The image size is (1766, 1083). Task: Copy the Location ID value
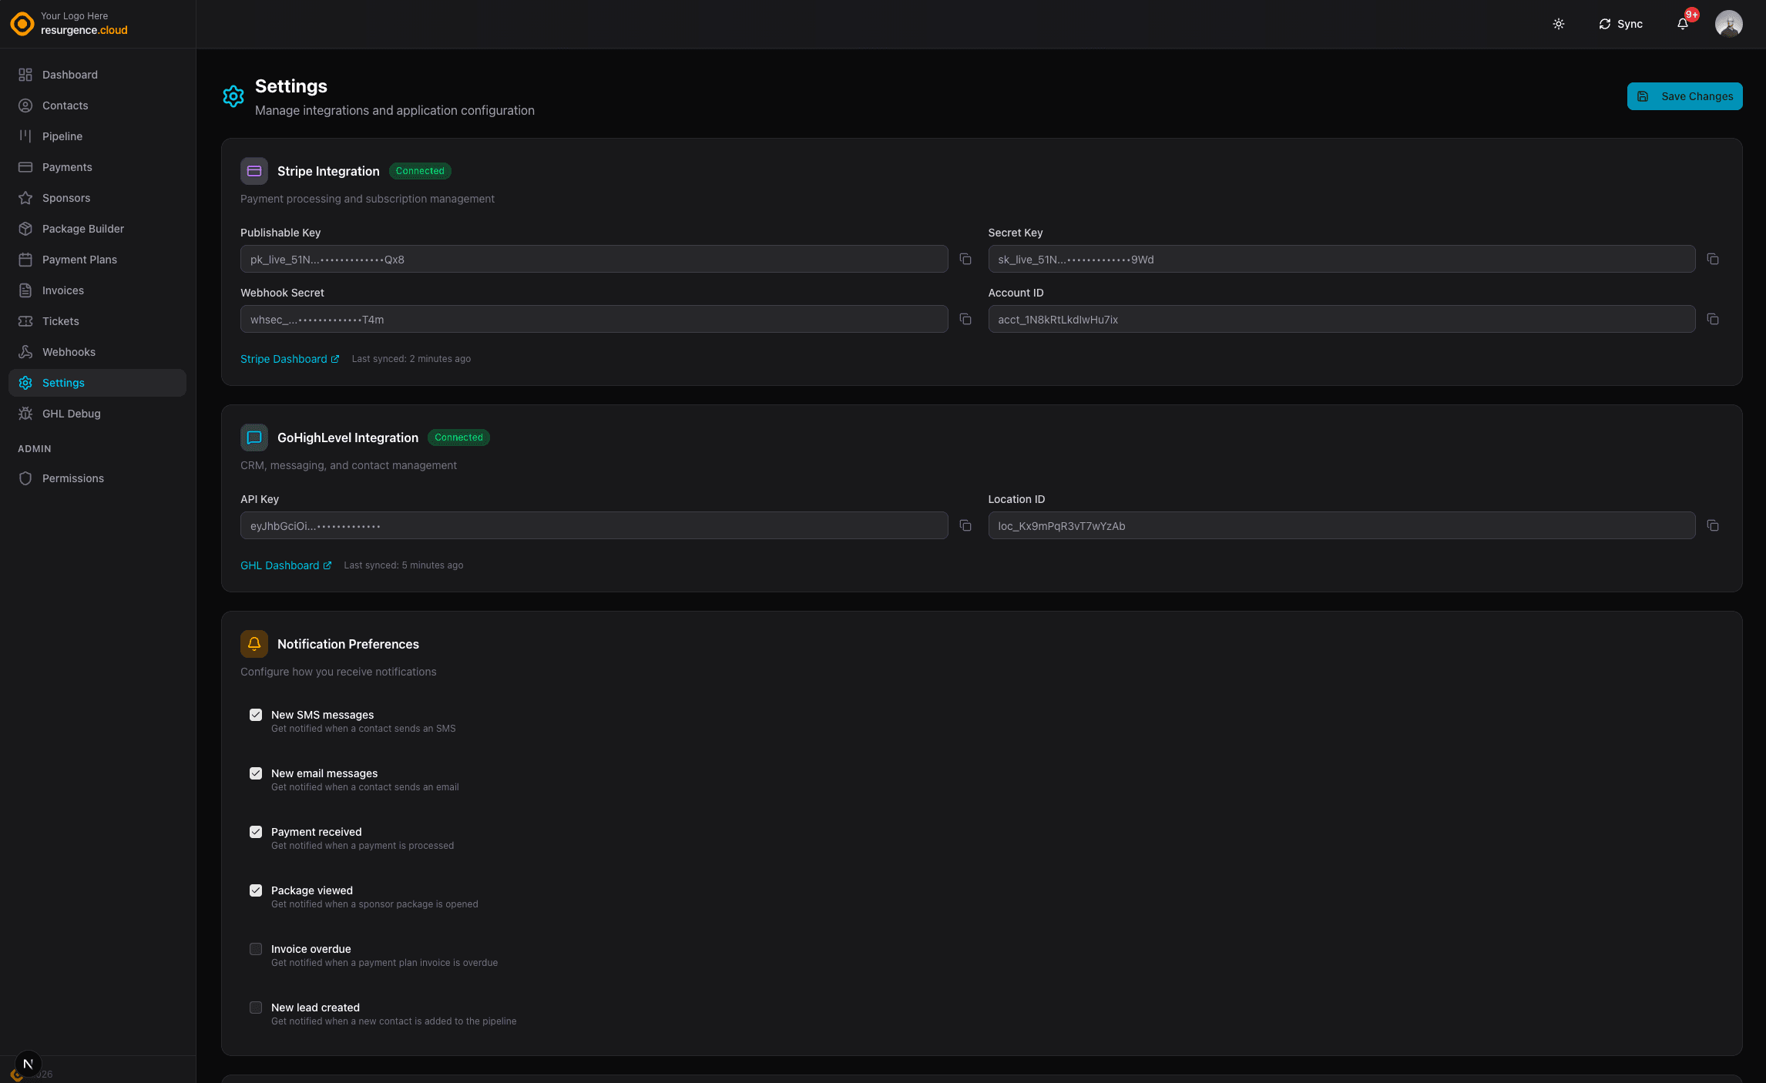1714,525
